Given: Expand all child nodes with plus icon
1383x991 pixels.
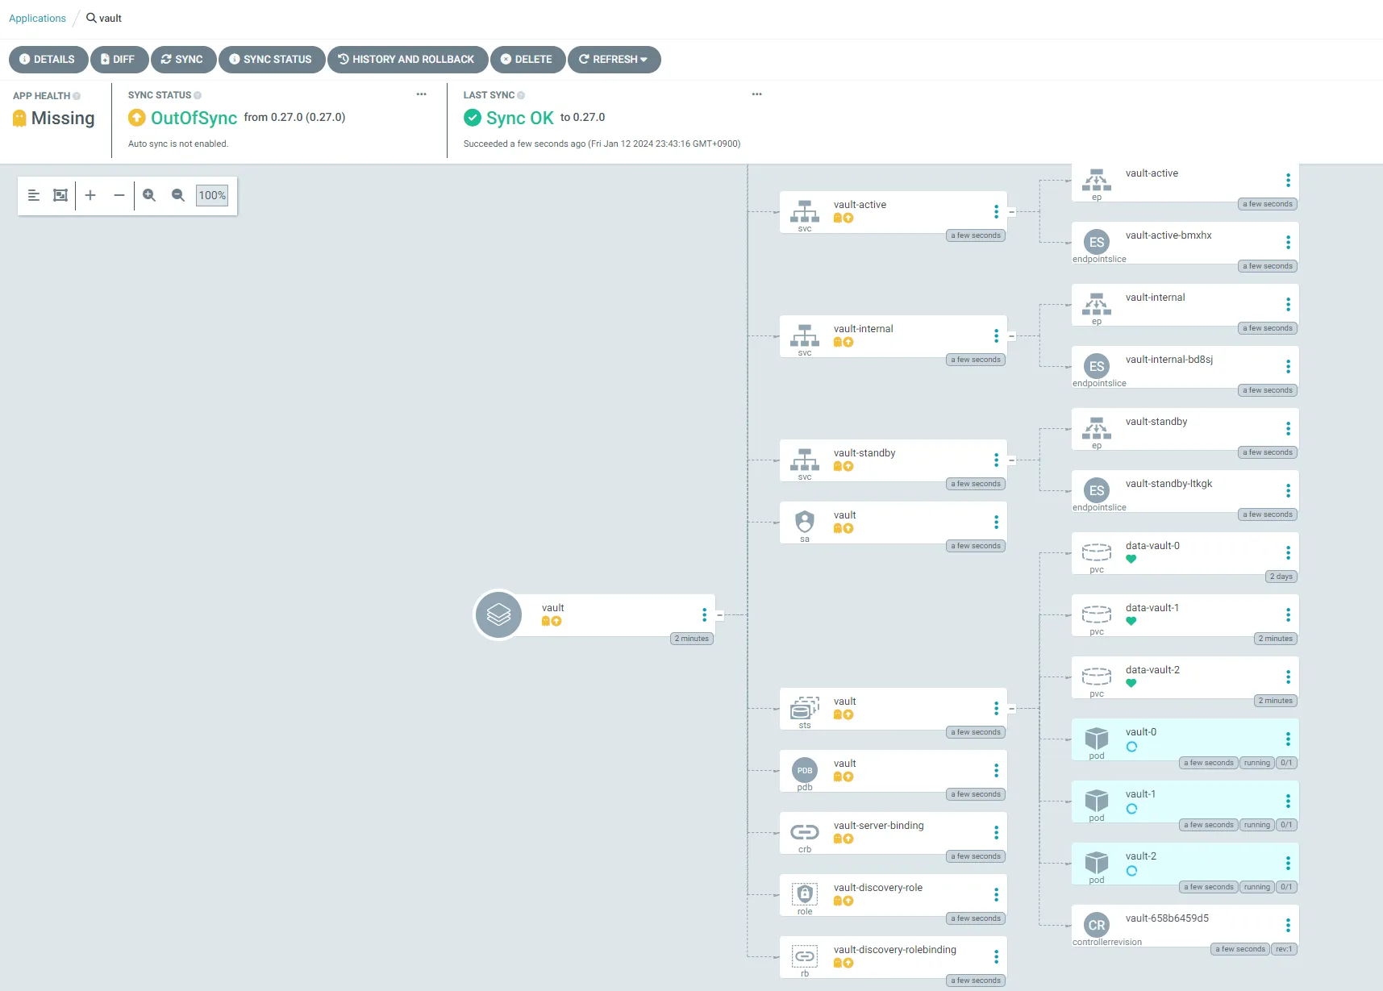Looking at the screenshot, I should pyautogui.click(x=90, y=195).
